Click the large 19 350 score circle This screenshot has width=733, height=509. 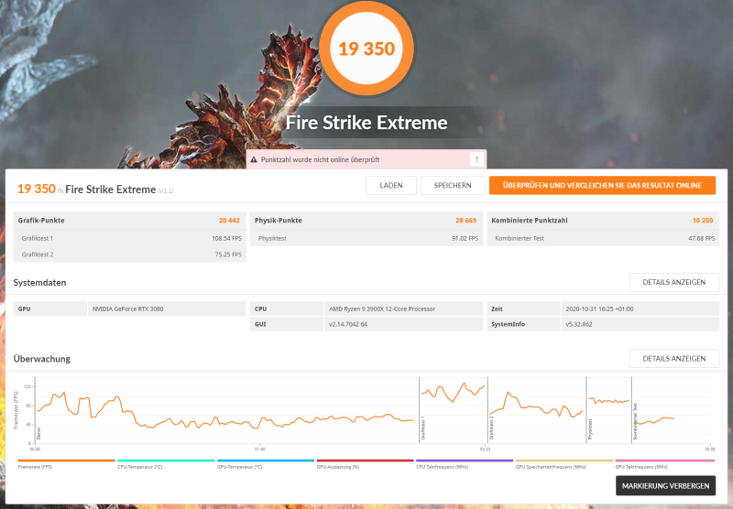[366, 49]
